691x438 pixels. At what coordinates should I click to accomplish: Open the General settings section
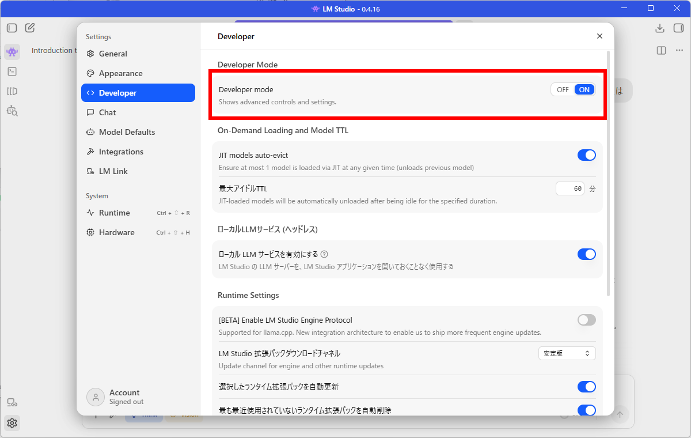coord(138,54)
